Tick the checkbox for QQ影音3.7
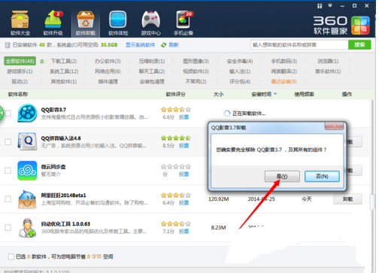 tap(8, 114)
